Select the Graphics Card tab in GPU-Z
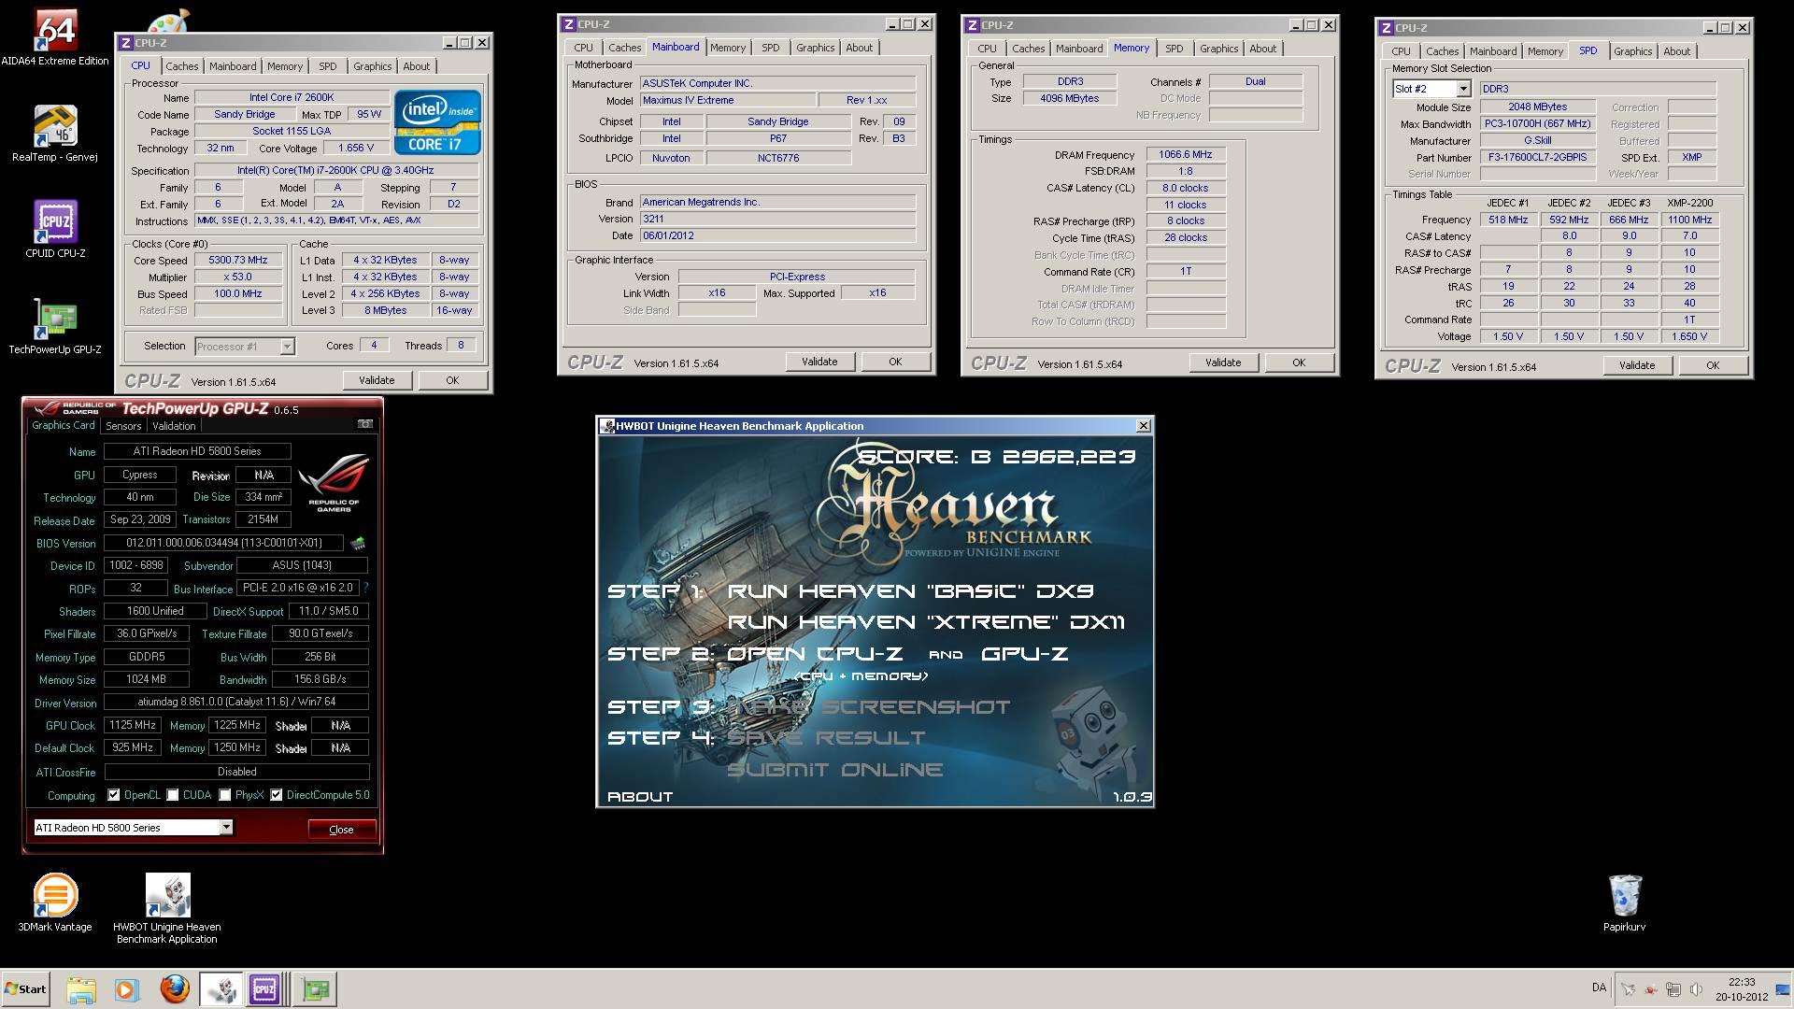The height and width of the screenshot is (1009, 1794). tap(64, 425)
